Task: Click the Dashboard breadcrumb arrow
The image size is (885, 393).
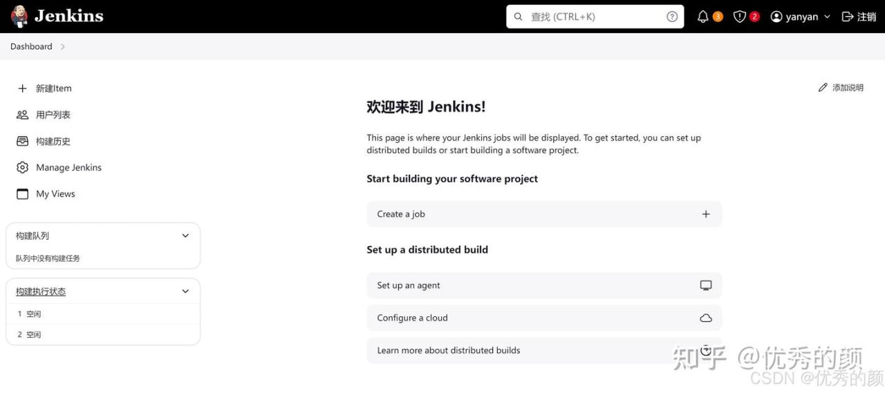Action: (63, 46)
